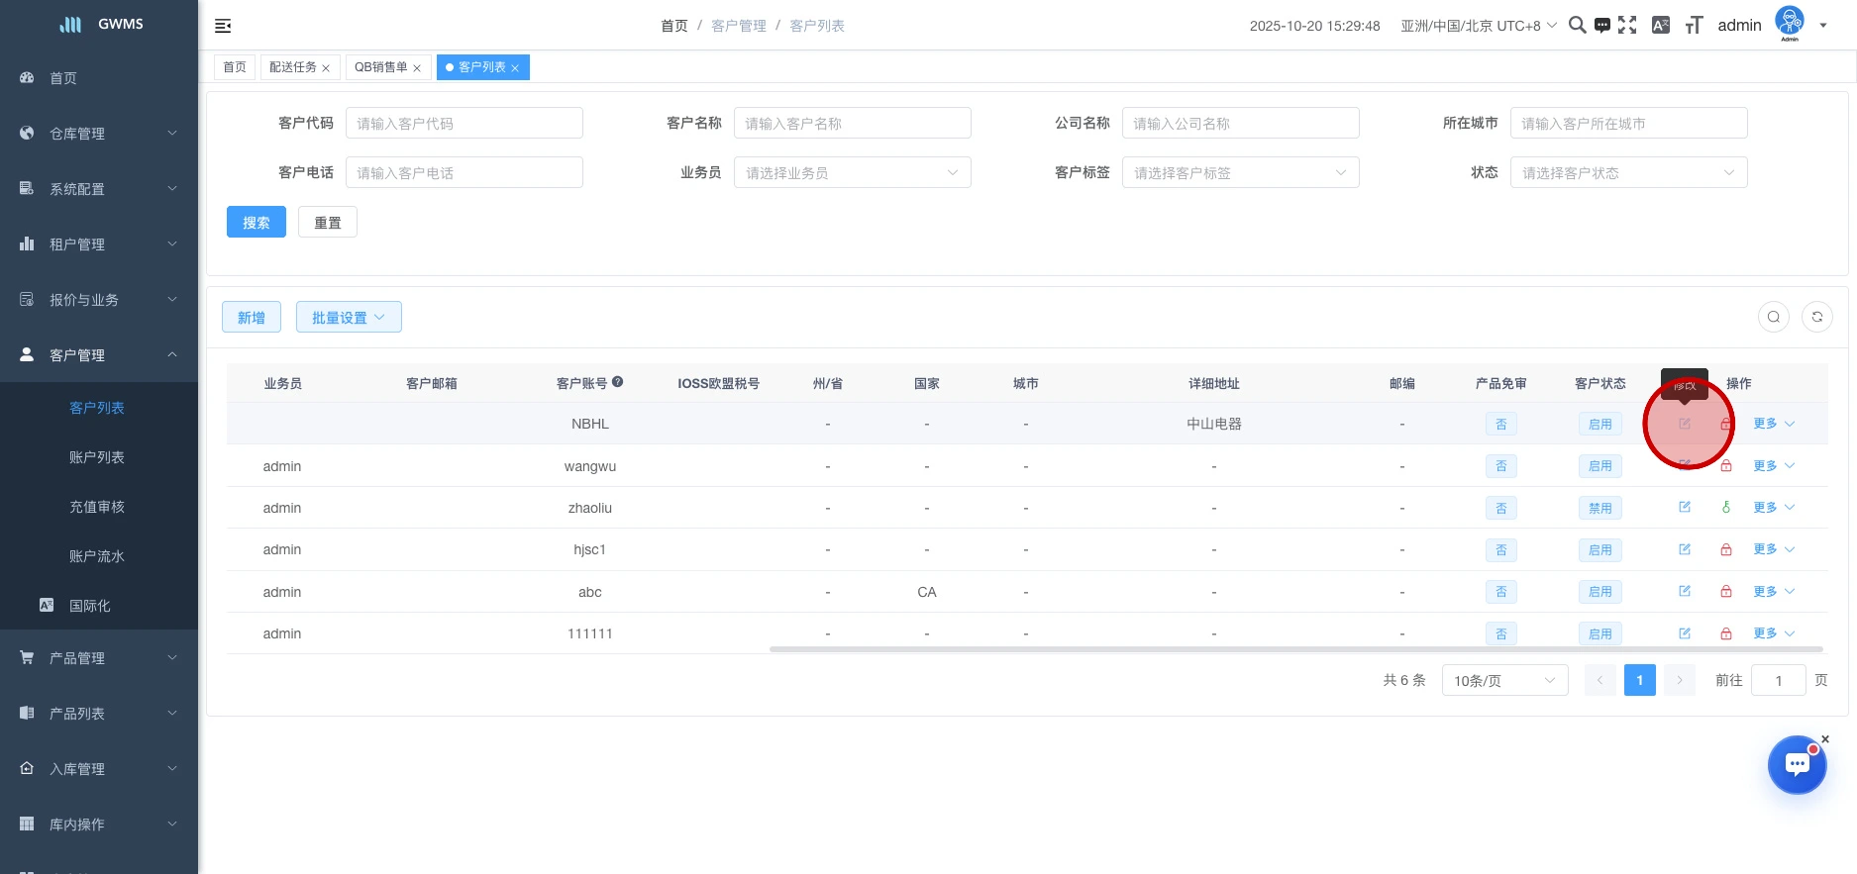The width and height of the screenshot is (1857, 874).
Task: Open the 业务员 salesperson dropdown
Action: coord(852,172)
